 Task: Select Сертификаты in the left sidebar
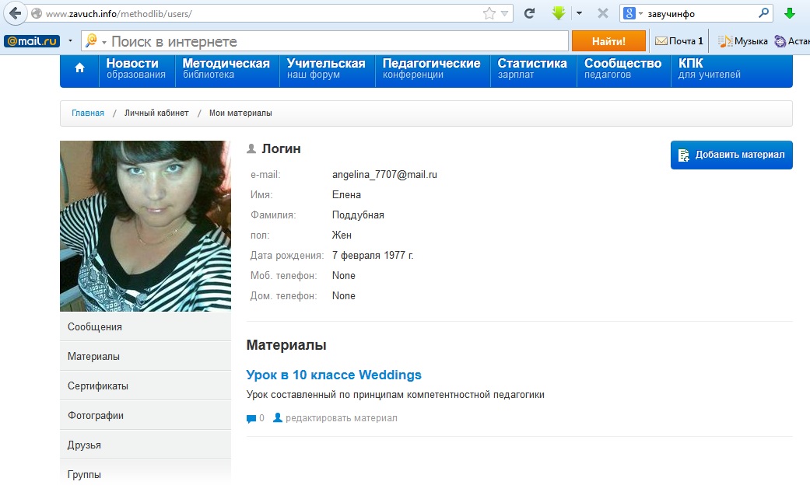[x=98, y=386]
